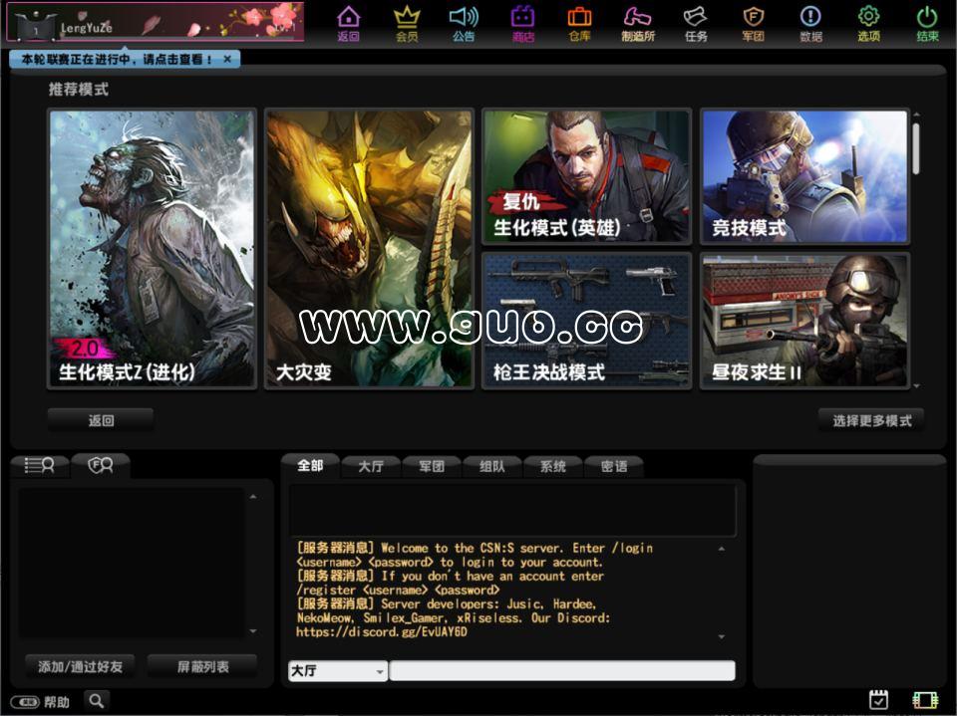The width and height of the screenshot is (957, 716).
Task: Open the 制造所 crafting icon
Action: click(x=638, y=24)
